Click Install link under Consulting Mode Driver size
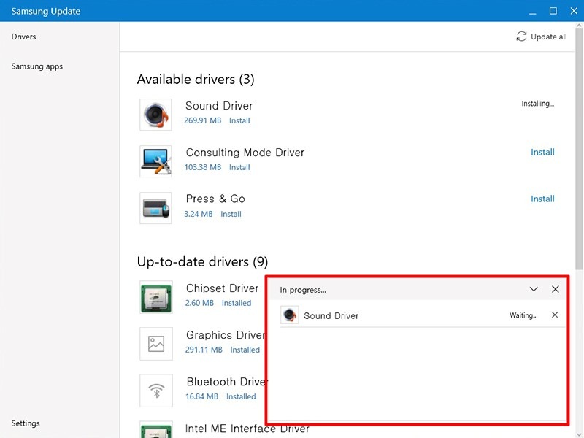The height and width of the screenshot is (438, 584). [x=239, y=167]
